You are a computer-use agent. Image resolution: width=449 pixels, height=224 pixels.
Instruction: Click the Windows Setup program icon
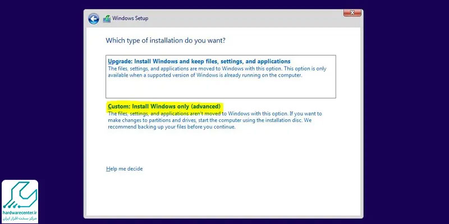[107, 18]
